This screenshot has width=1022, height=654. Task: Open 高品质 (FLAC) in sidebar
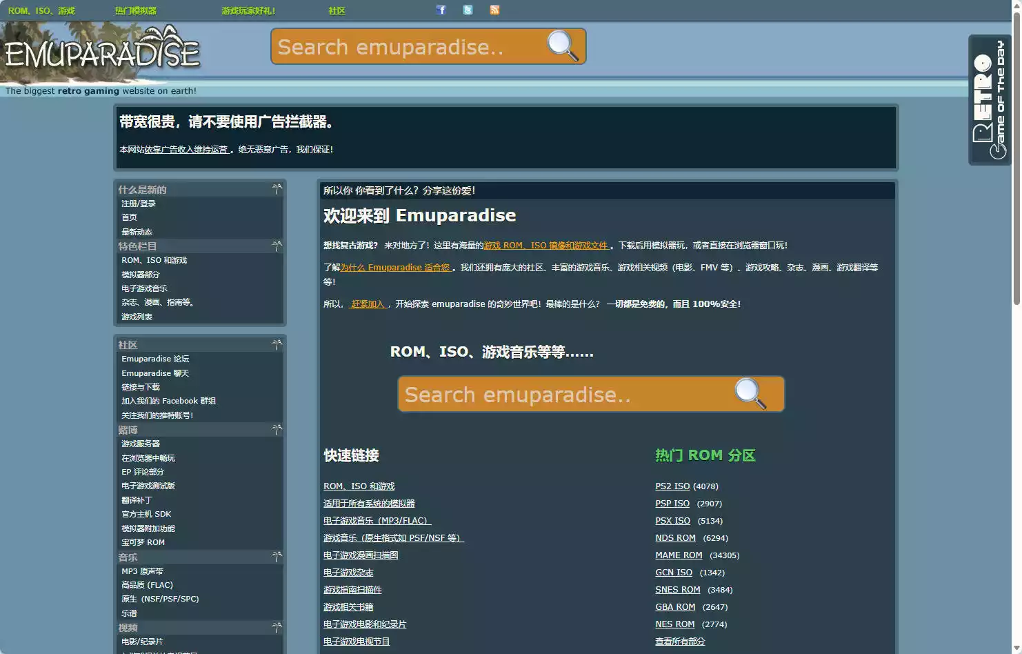[x=148, y=585]
